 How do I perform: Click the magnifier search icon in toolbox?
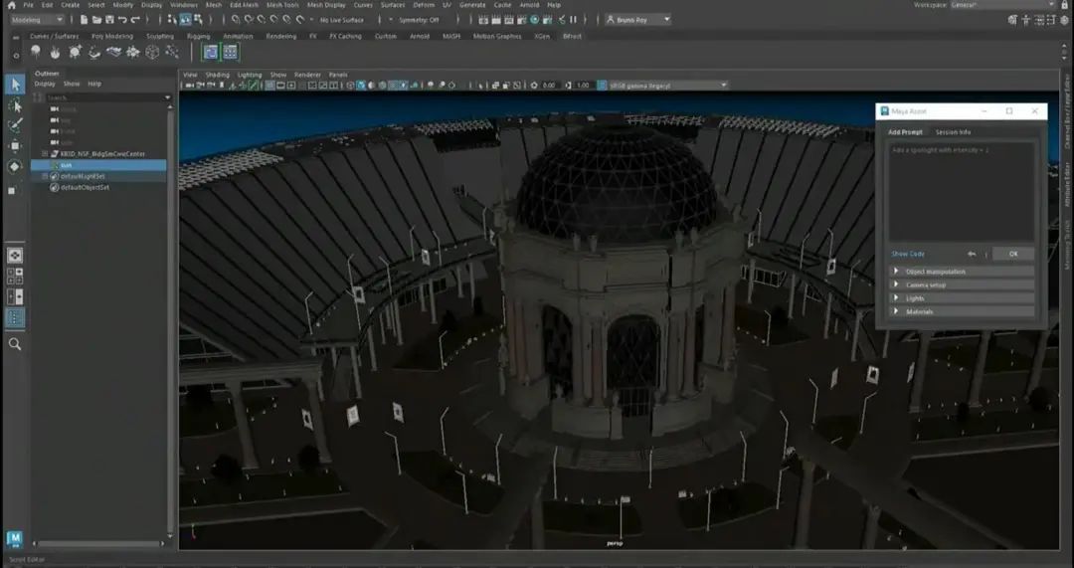pyautogui.click(x=15, y=344)
